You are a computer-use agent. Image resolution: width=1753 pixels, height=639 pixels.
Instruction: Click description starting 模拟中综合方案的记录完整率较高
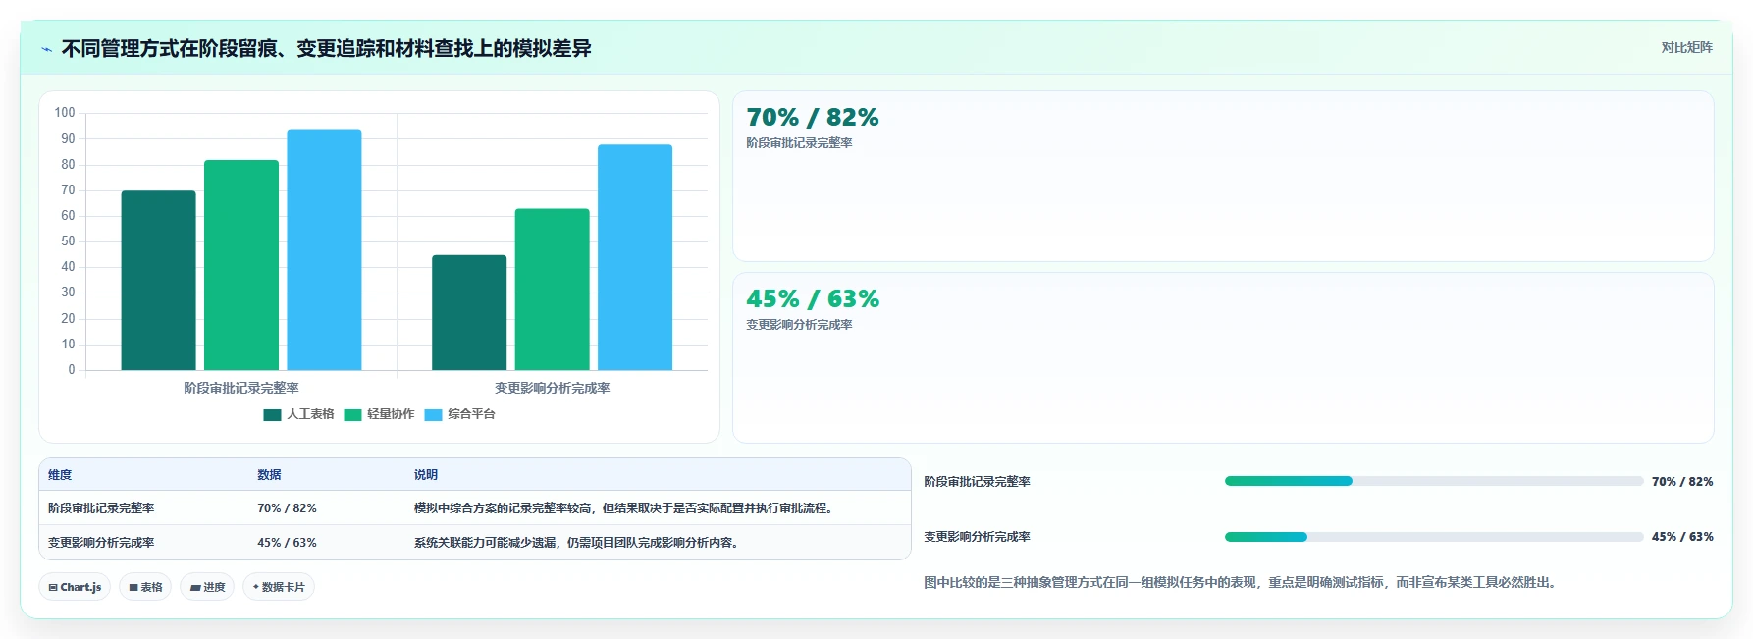tap(625, 508)
